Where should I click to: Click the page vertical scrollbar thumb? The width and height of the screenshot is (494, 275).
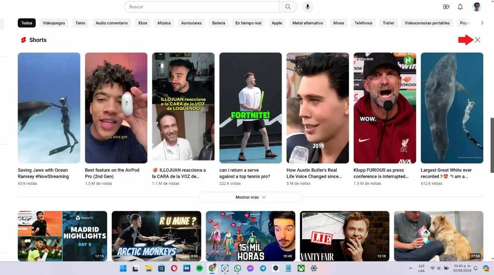point(492,145)
